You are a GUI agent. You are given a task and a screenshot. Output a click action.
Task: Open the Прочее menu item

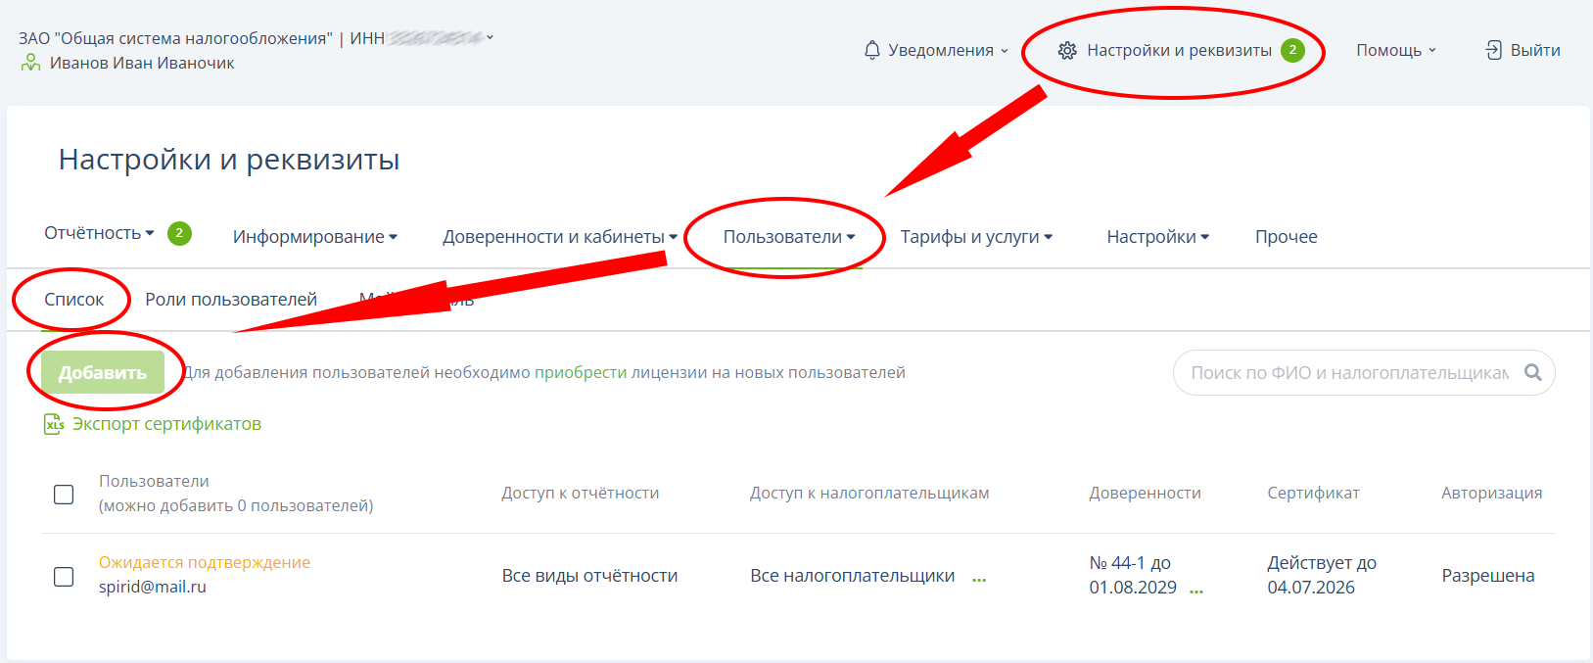(x=1286, y=237)
